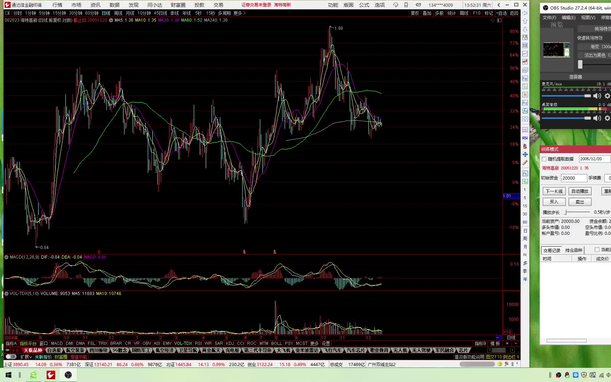Enable the 随机提取数据 checkbox
611x382 pixels.
pyautogui.click(x=544, y=159)
